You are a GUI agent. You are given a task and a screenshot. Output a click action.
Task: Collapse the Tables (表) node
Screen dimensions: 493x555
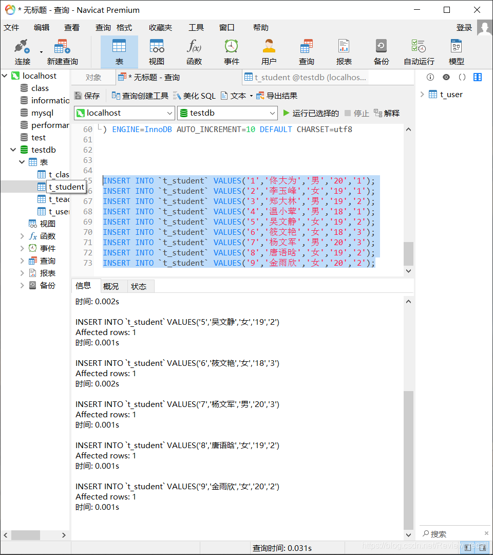click(x=22, y=162)
